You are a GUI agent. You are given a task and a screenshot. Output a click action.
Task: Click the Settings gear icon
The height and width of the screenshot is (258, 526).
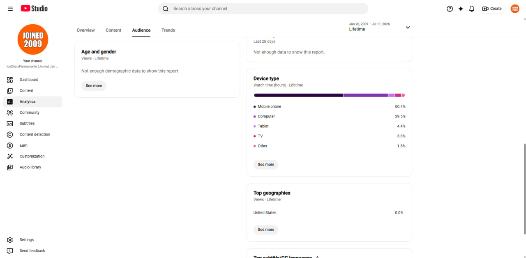(x=10, y=240)
